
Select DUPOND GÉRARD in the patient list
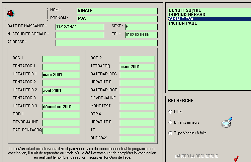pyautogui.click(x=210, y=15)
